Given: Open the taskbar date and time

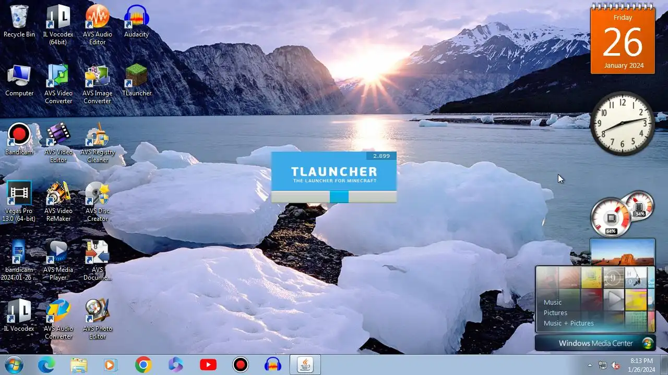Looking at the screenshot, I should 641,365.
